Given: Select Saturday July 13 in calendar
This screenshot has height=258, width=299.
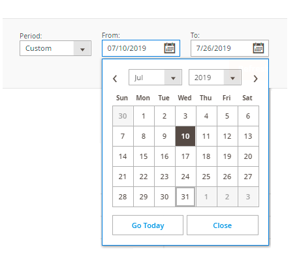Looking at the screenshot, I should click(248, 136).
